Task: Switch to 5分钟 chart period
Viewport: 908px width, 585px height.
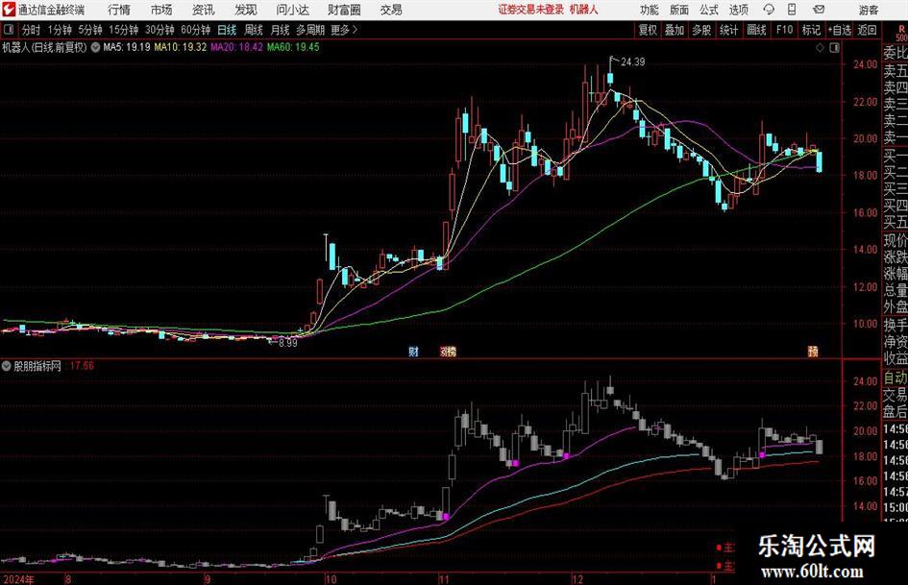Action: point(89,30)
